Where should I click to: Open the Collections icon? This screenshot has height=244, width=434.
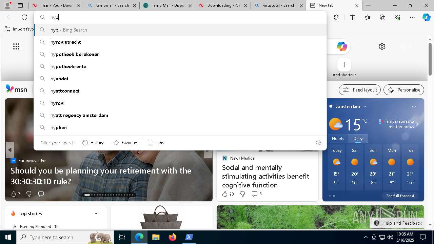tap(382, 17)
